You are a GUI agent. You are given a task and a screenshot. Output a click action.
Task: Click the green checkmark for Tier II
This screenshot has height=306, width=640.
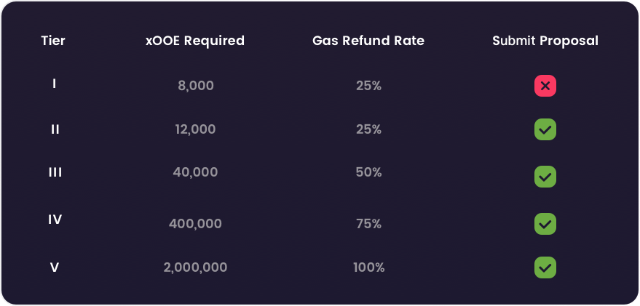[x=545, y=129]
